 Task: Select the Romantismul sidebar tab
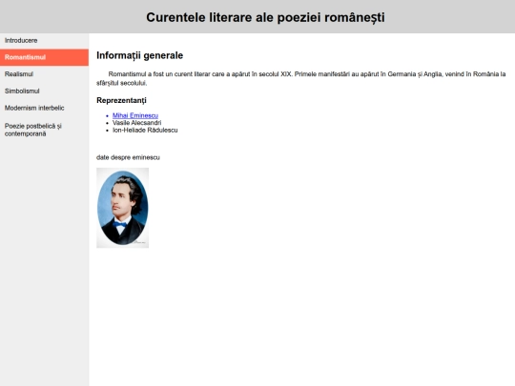click(44, 57)
